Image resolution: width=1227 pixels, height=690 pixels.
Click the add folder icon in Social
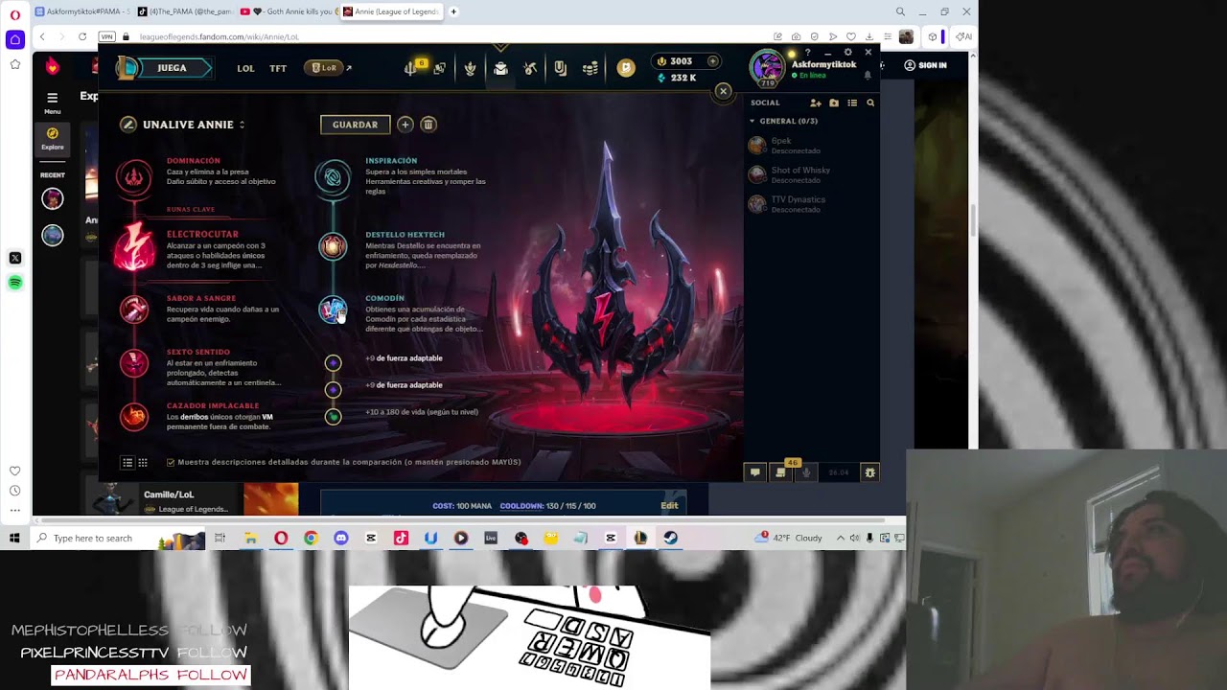[x=834, y=103]
